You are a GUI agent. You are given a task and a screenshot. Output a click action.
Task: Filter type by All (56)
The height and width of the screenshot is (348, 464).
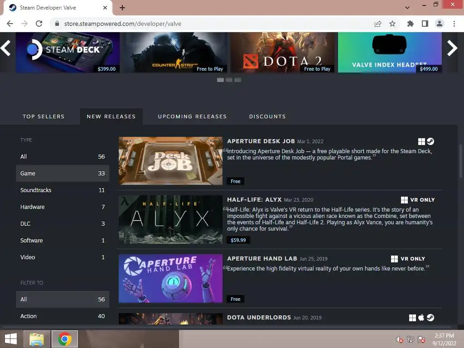63,156
